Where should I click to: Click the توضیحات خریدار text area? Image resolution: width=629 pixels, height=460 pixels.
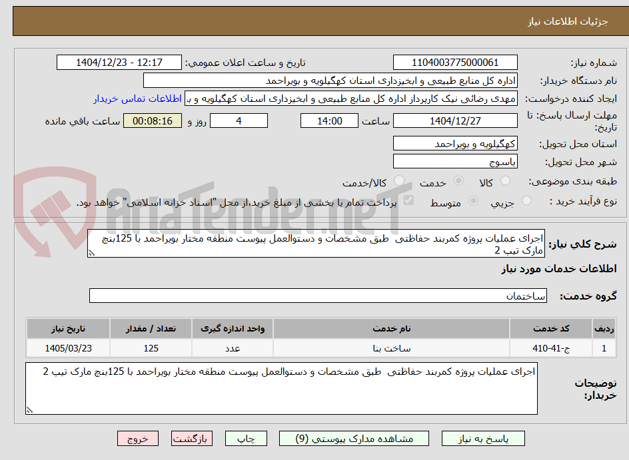281,389
